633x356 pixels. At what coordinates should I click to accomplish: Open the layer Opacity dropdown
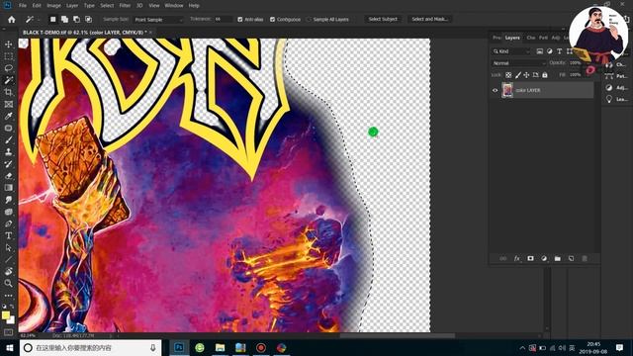(x=575, y=63)
